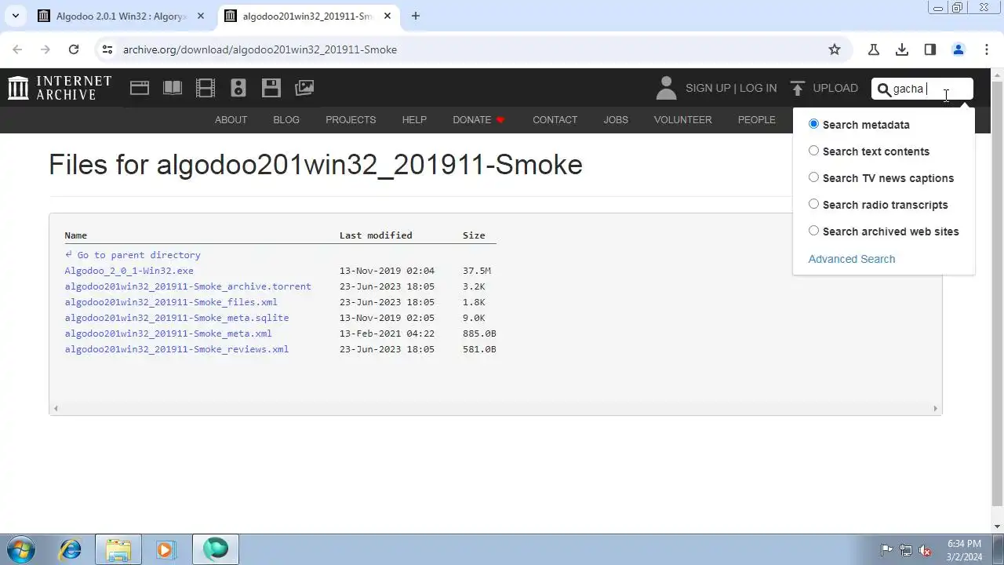Open Windows Media Player from taskbar
This screenshot has height=565, width=1004.
[x=165, y=549]
